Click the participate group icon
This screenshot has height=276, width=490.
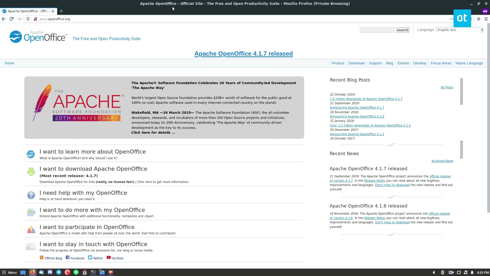point(31,229)
